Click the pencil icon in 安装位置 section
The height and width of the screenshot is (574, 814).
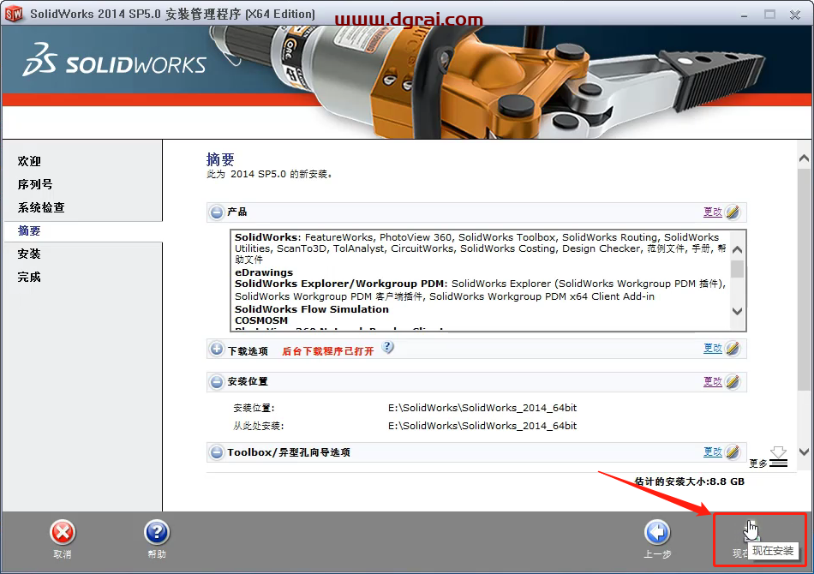coord(733,381)
